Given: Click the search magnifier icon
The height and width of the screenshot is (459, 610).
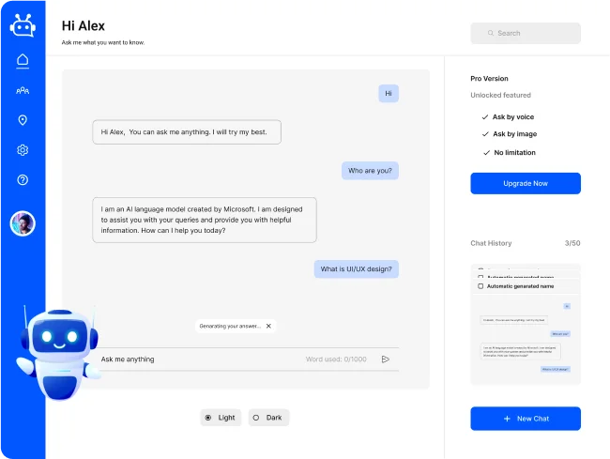Looking at the screenshot, I should coord(491,33).
